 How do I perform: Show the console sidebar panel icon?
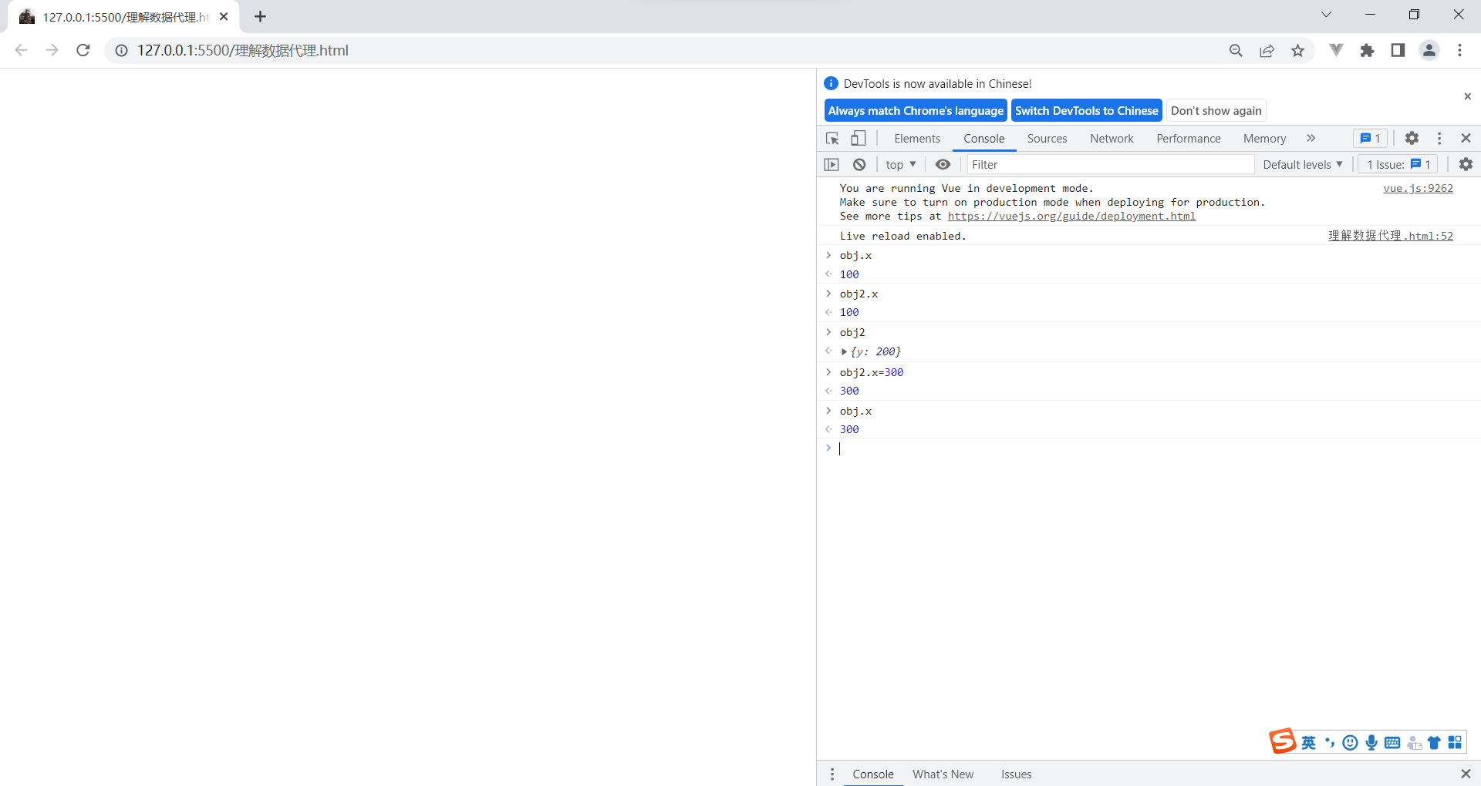(x=832, y=164)
